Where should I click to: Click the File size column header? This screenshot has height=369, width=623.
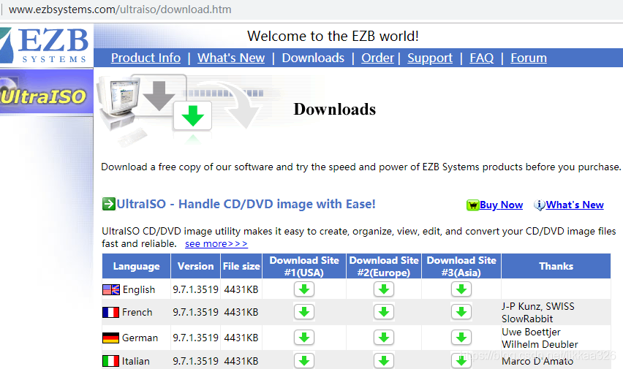[241, 266]
